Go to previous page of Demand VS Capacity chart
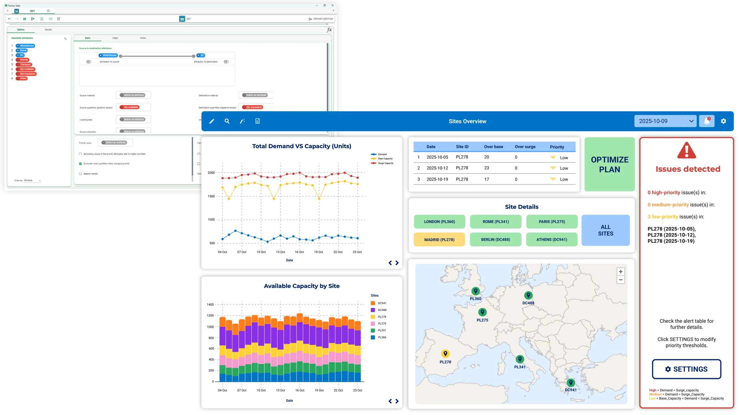 [x=390, y=263]
